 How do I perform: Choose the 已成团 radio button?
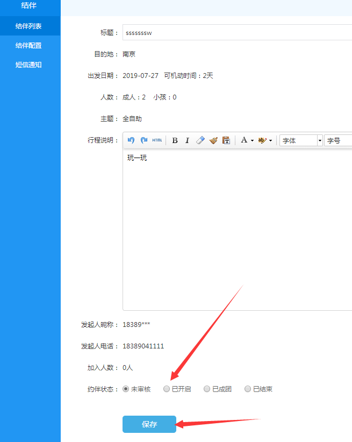[207, 389]
